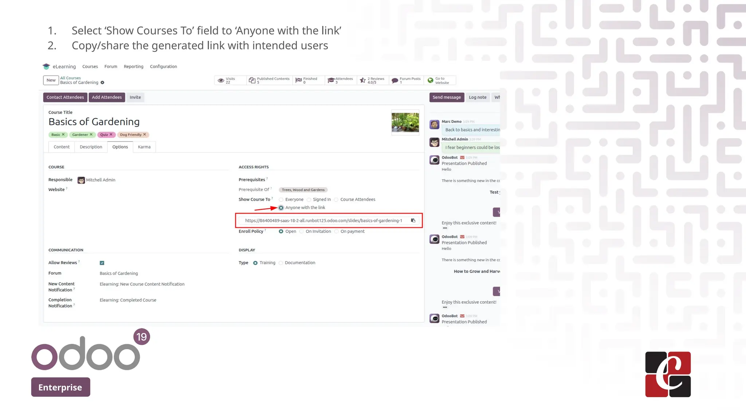Edit the Basics of Gardening course title
The width and height of the screenshot is (746, 419).
[94, 122]
